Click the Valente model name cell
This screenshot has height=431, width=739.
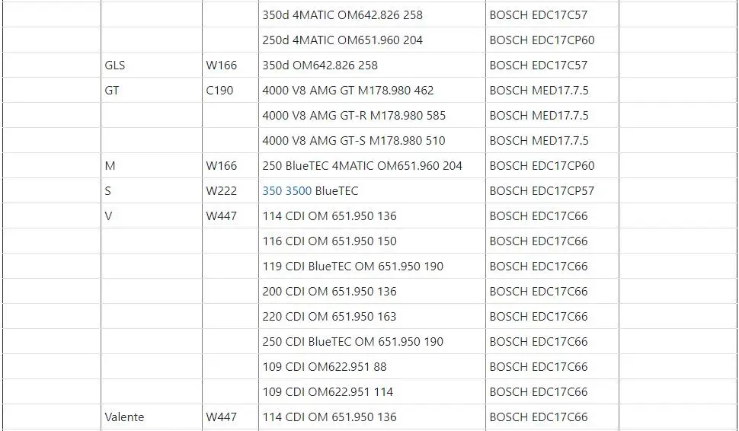[x=152, y=417]
